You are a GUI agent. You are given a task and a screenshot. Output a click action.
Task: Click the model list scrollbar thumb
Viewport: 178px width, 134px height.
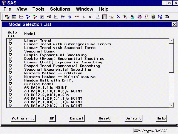(x=171, y=58)
